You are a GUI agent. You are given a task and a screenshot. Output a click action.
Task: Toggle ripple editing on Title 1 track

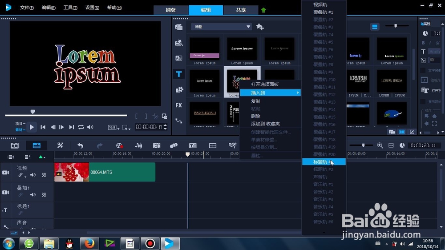[x=20, y=213]
